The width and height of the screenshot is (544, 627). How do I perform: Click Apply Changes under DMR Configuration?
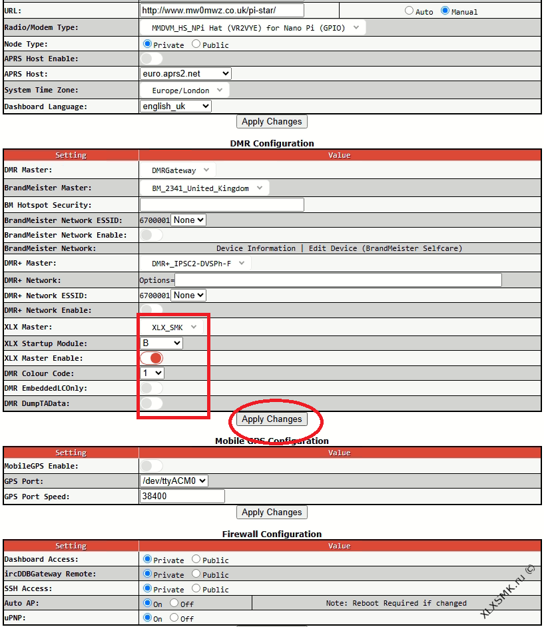tap(272, 419)
